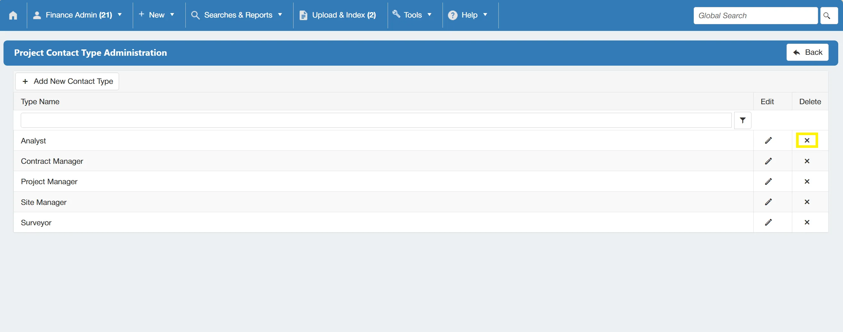The image size is (843, 332).
Task: Open the New dropdown menu
Action: tap(157, 15)
